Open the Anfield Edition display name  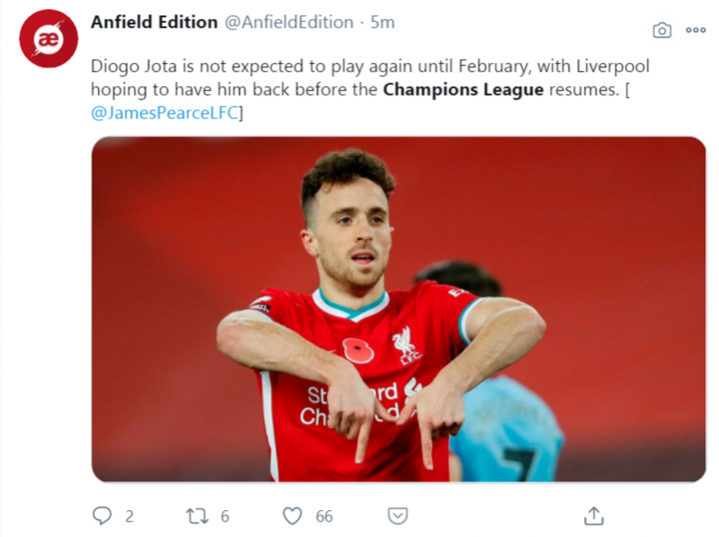[x=154, y=22]
